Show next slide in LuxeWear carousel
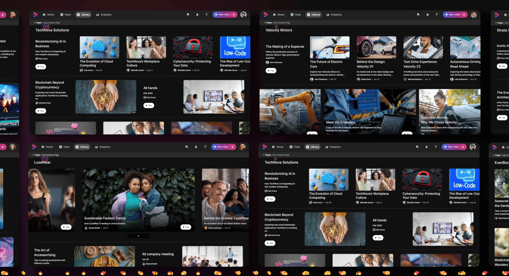 point(149,236)
